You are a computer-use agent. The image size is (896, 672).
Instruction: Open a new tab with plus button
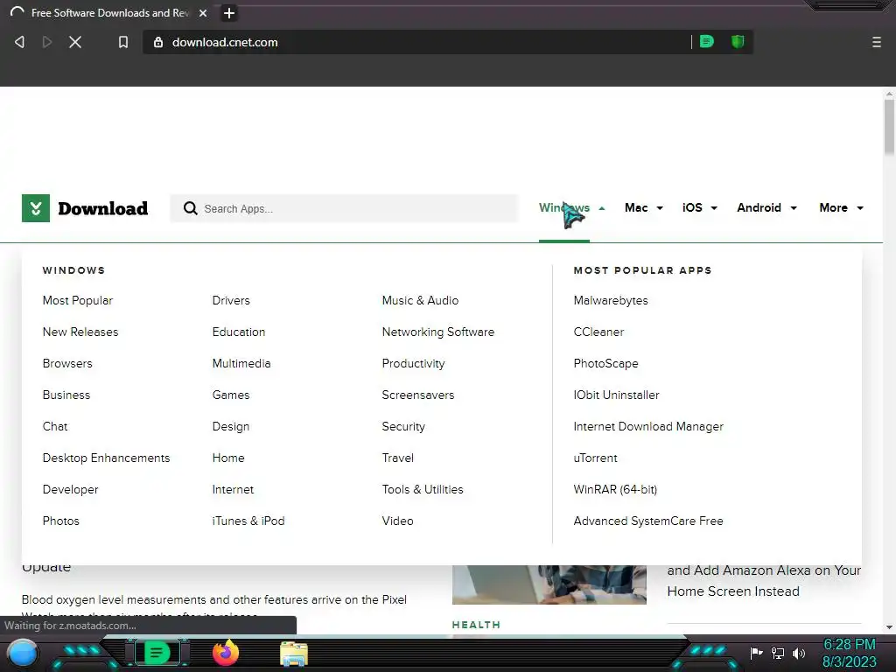tap(229, 13)
